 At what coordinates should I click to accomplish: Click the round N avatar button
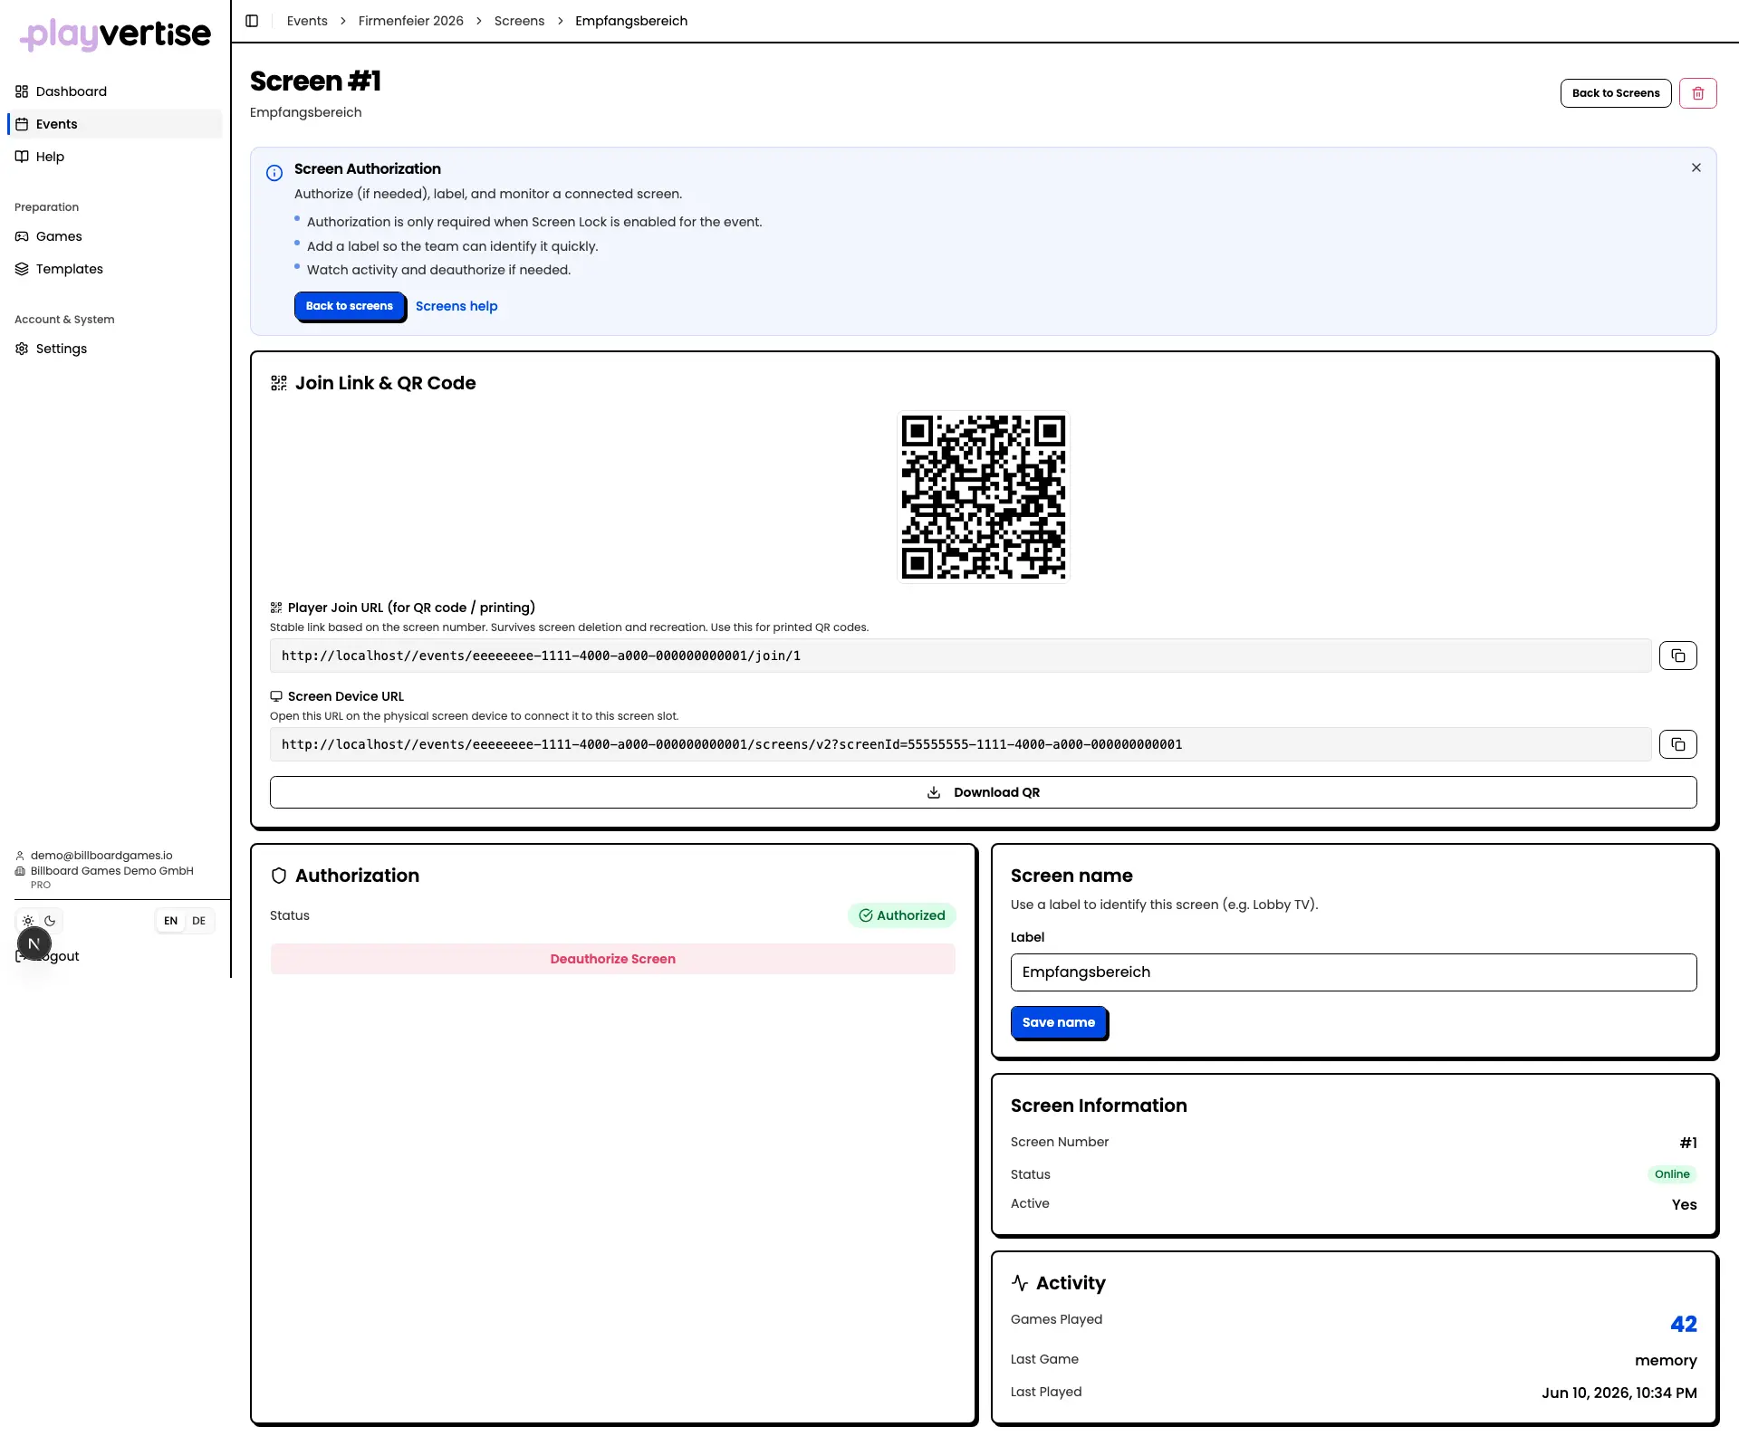click(34, 943)
